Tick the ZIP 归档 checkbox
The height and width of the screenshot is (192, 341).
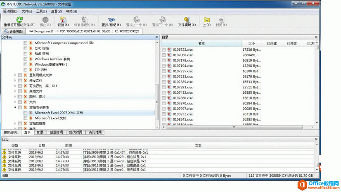click(26, 70)
